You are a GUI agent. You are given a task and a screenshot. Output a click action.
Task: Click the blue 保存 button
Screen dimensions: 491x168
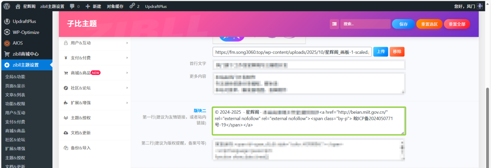(x=403, y=24)
